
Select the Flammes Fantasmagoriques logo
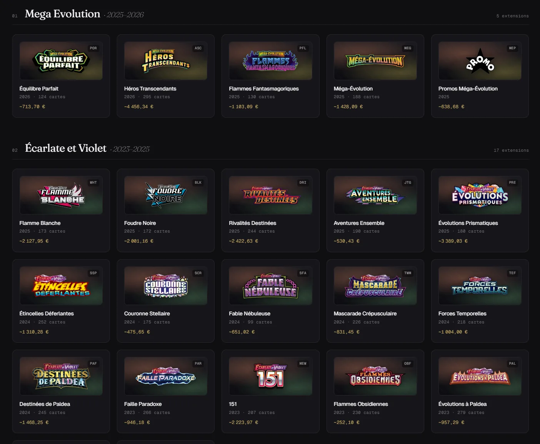point(270,61)
